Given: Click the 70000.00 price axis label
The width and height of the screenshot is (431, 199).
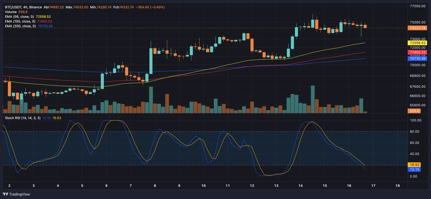Looking at the screenshot, I should (418, 65).
